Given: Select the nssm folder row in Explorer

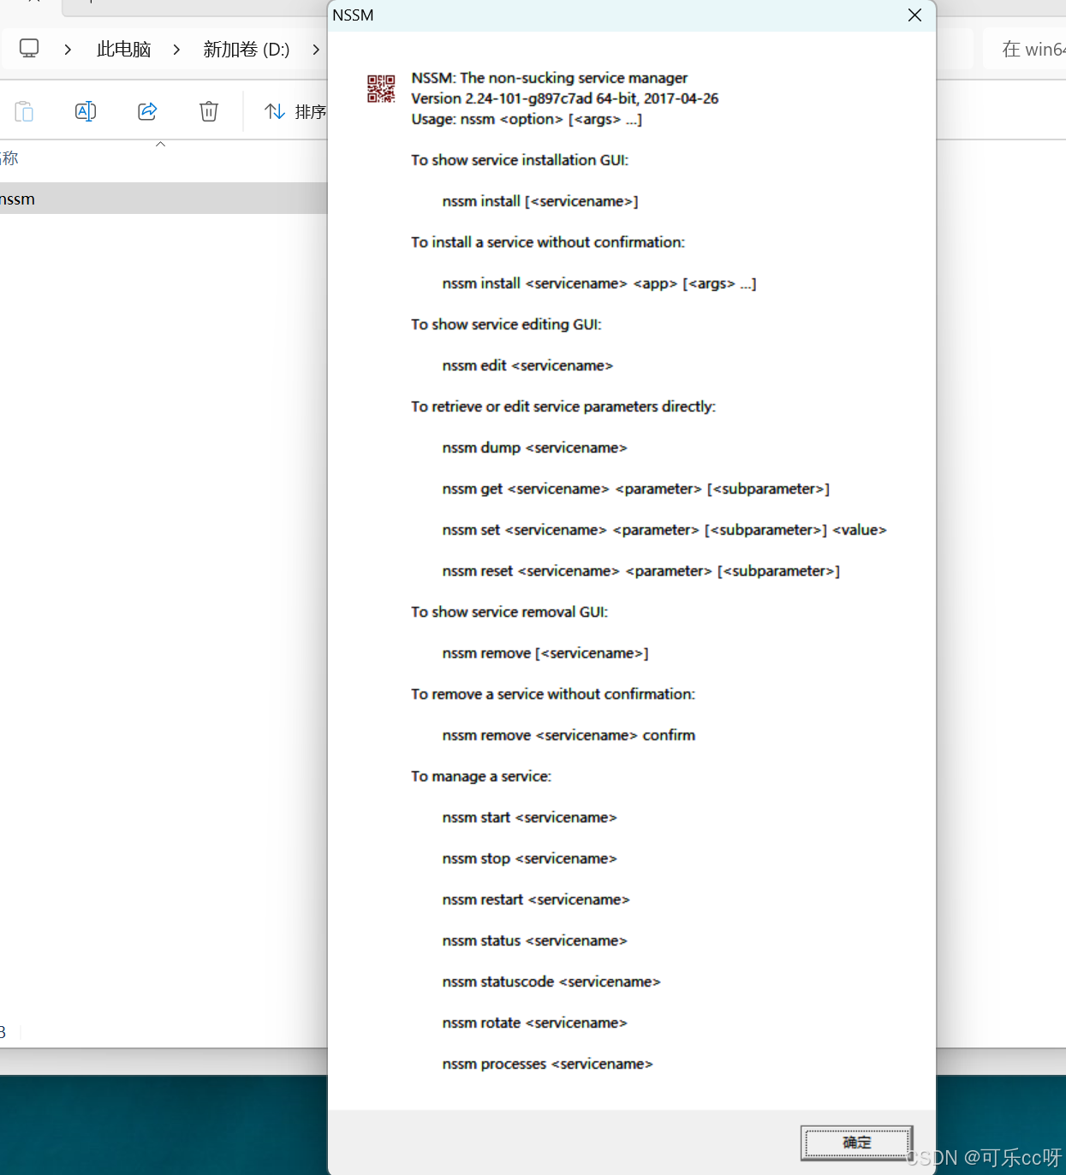Looking at the screenshot, I should coord(164,199).
